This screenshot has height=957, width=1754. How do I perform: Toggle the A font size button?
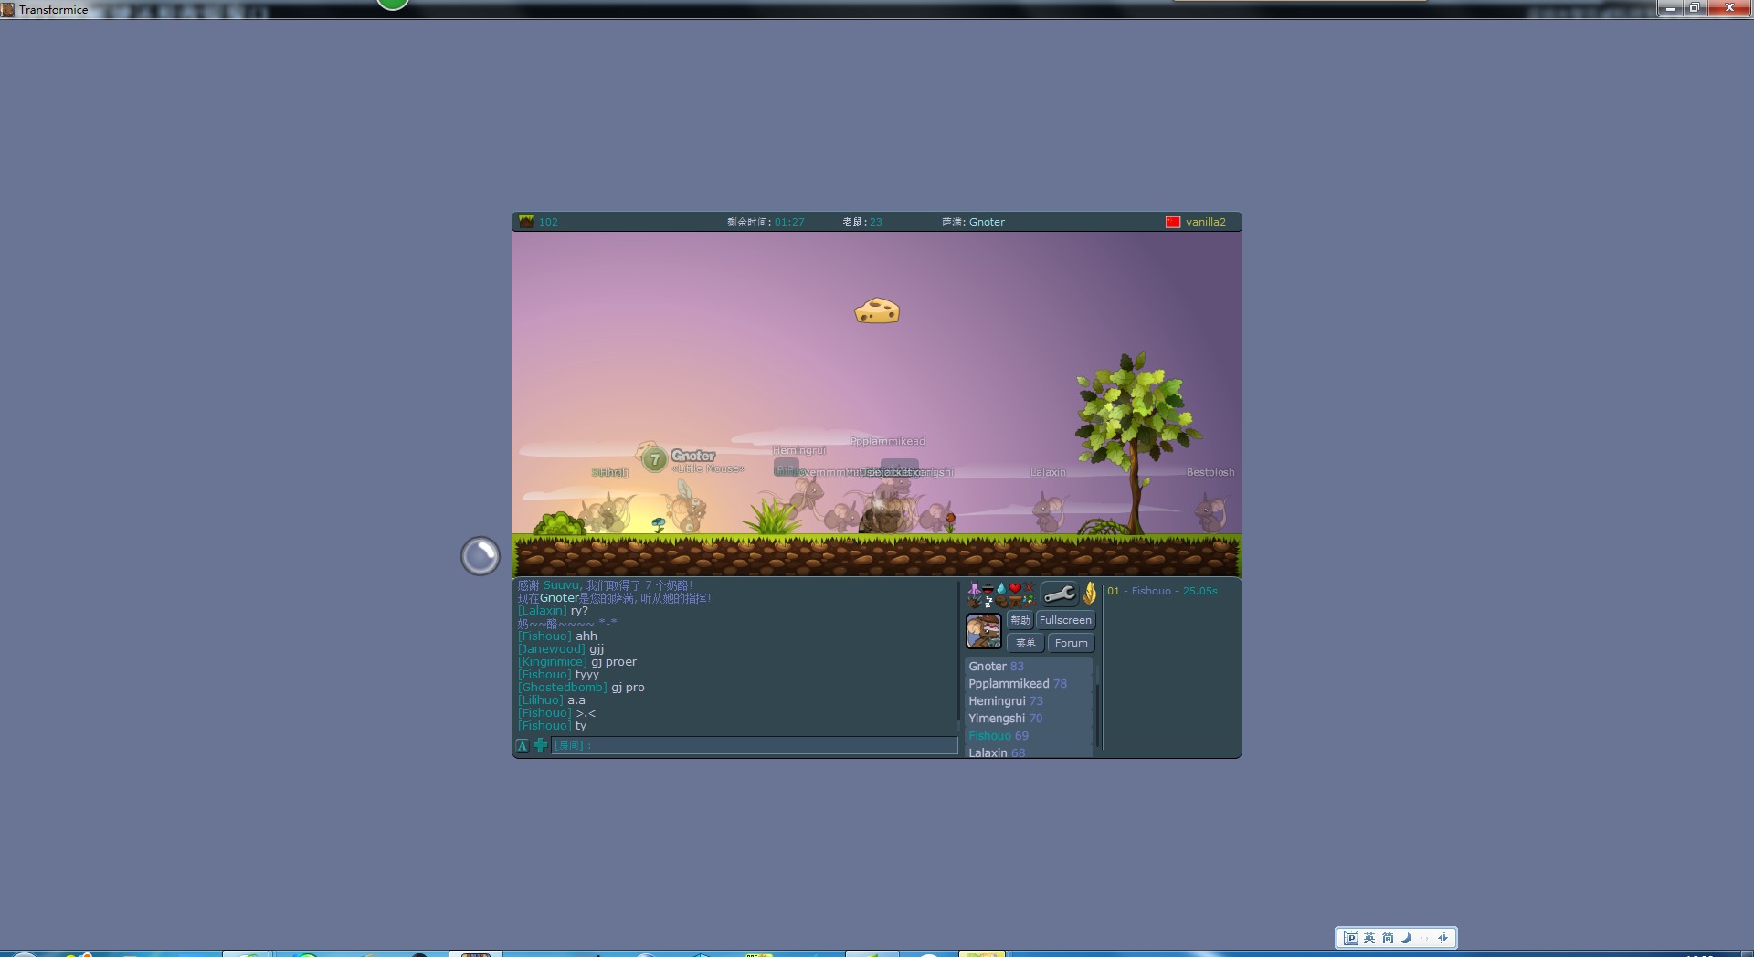click(x=523, y=745)
